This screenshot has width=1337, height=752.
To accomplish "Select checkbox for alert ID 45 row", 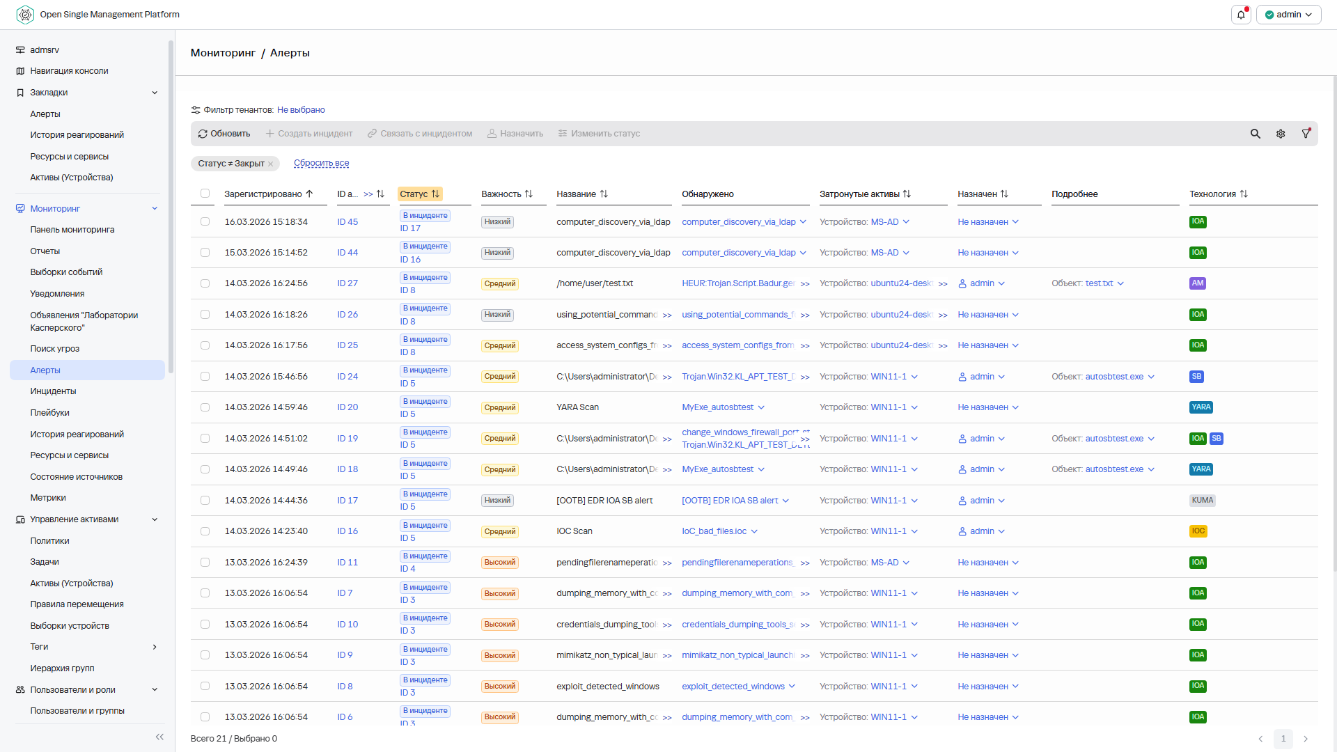I will [205, 221].
